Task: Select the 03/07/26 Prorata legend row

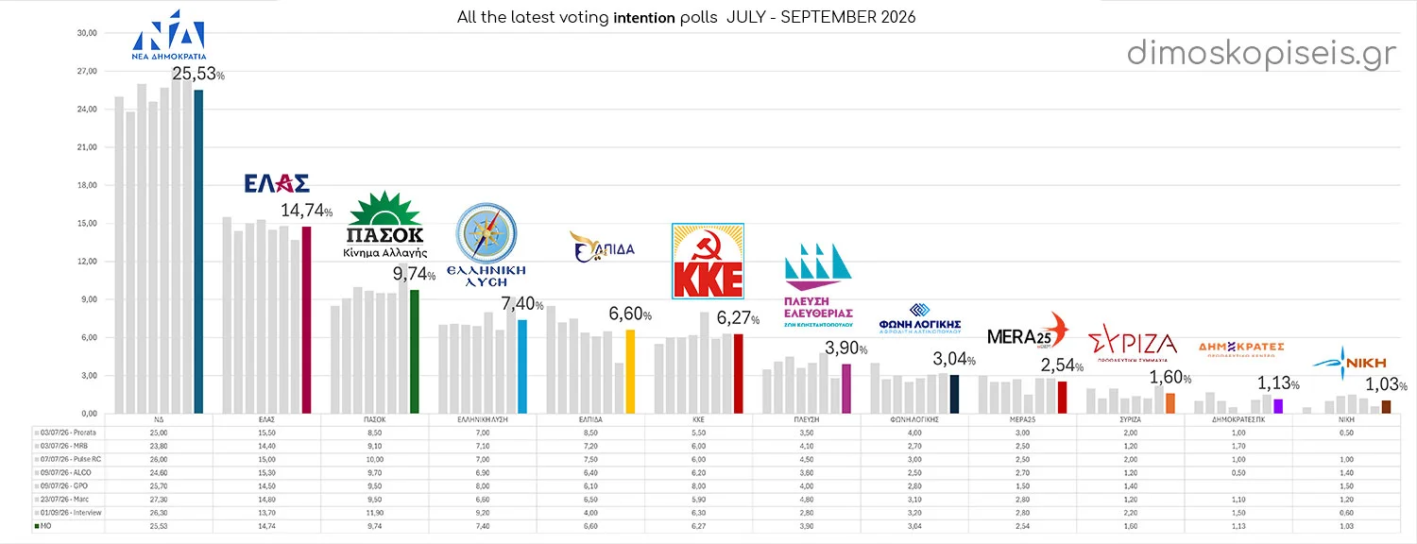Action: pos(64,433)
